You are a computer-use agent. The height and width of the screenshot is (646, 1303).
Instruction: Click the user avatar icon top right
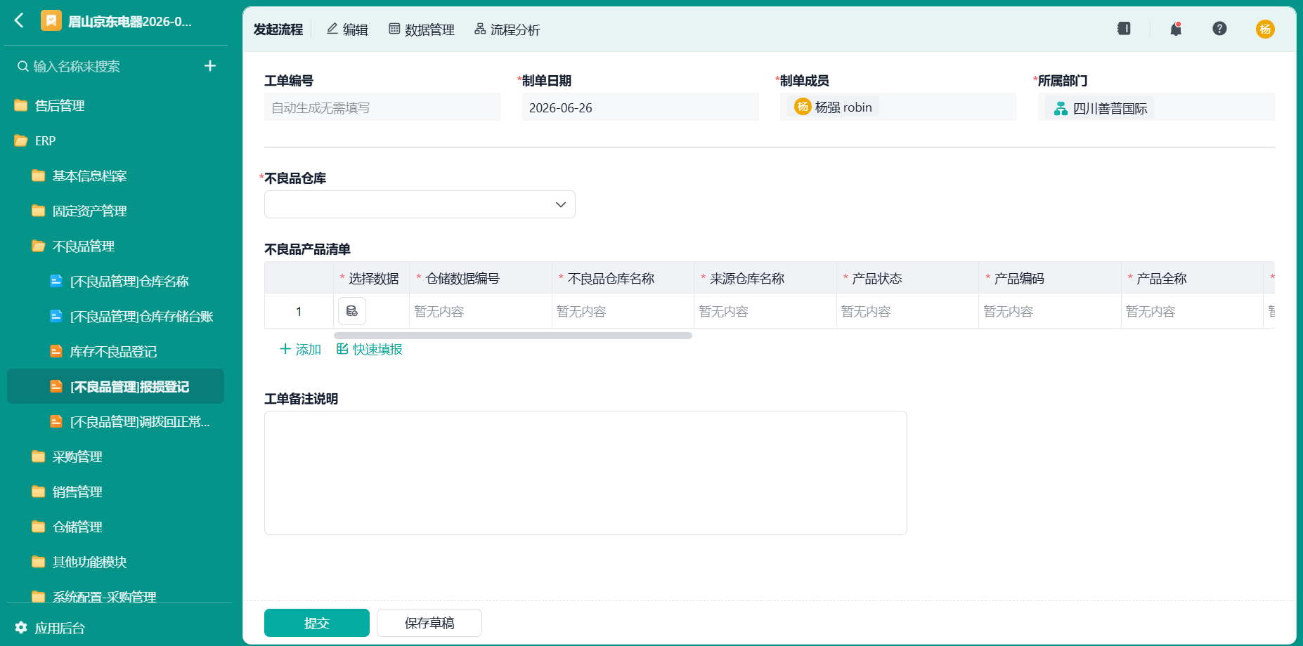[x=1265, y=29]
